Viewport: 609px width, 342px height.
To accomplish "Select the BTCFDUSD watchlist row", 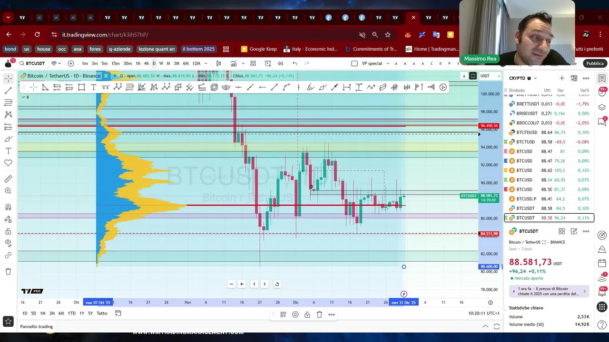I will click(549, 133).
